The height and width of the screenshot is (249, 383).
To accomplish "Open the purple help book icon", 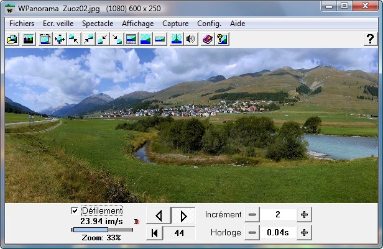I will [x=208, y=39].
